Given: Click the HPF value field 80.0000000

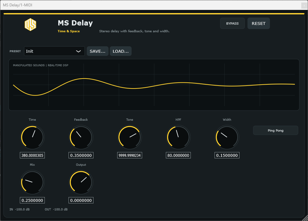Looking at the screenshot, I should click(x=178, y=155).
